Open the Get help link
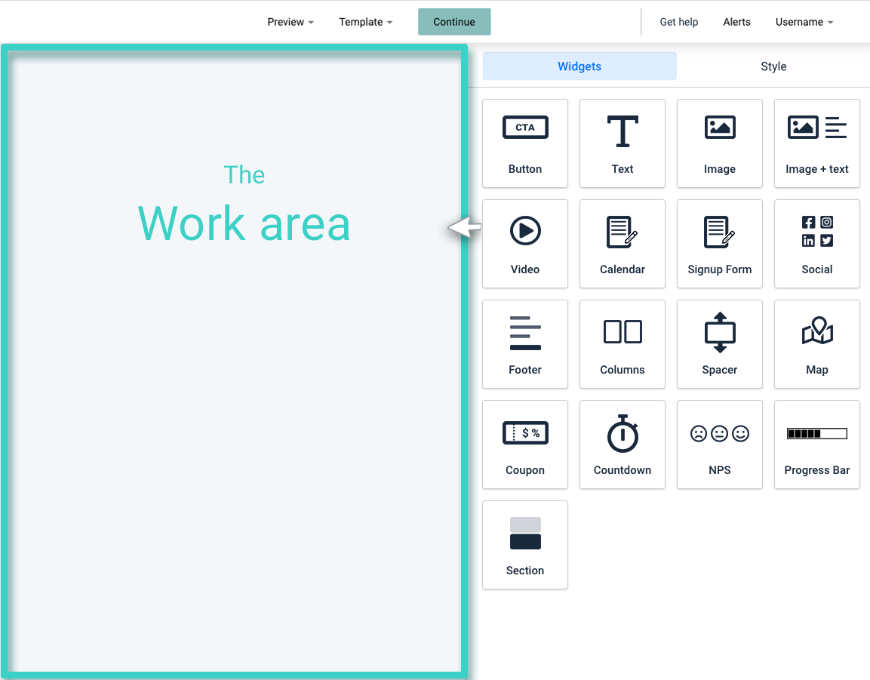Viewport: 870px width, 680px height. click(x=678, y=22)
